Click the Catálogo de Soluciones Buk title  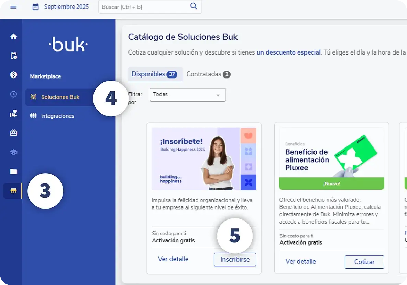(x=183, y=37)
